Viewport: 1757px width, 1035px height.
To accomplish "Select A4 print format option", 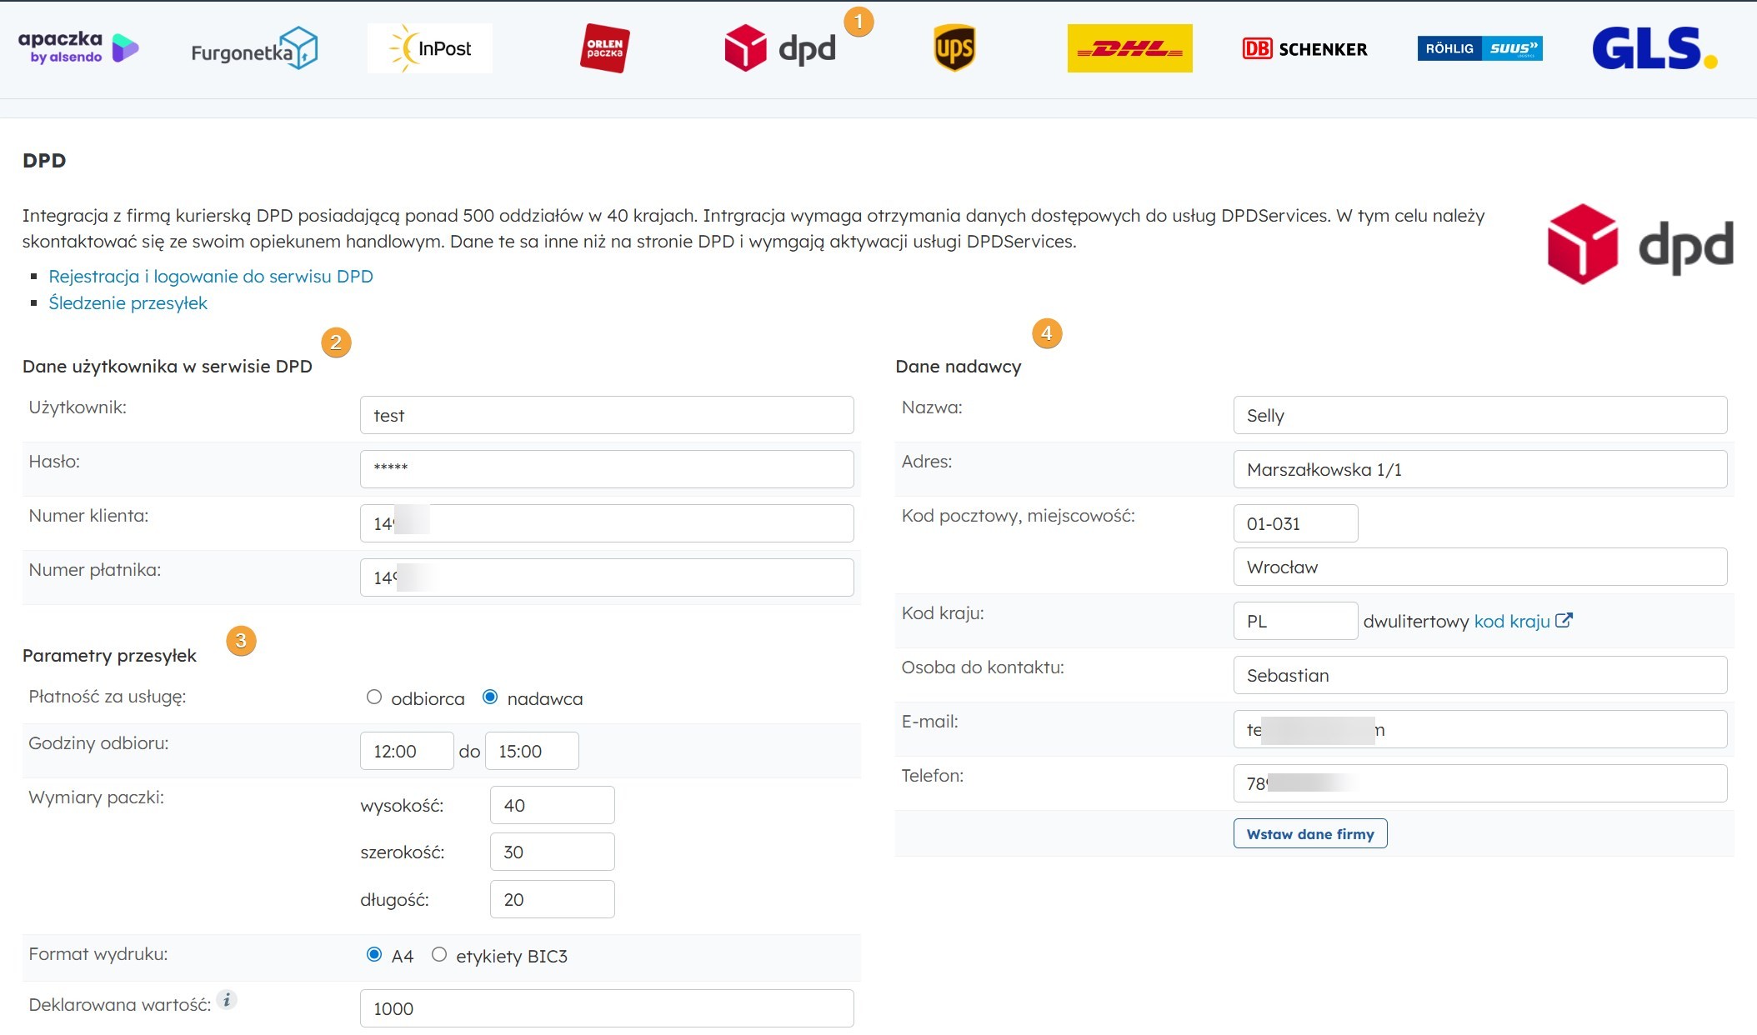I will [374, 954].
